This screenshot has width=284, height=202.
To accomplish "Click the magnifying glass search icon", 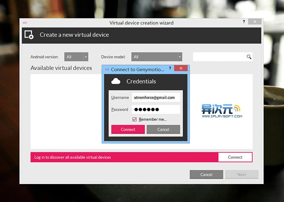I will tap(249, 57).
